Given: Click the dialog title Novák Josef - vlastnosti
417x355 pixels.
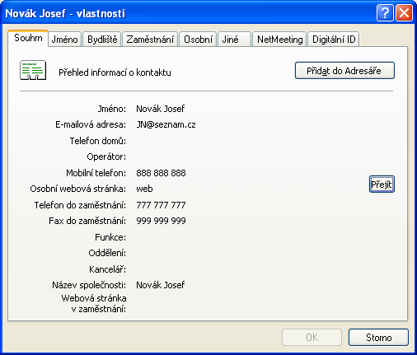Looking at the screenshot, I should click(65, 13).
